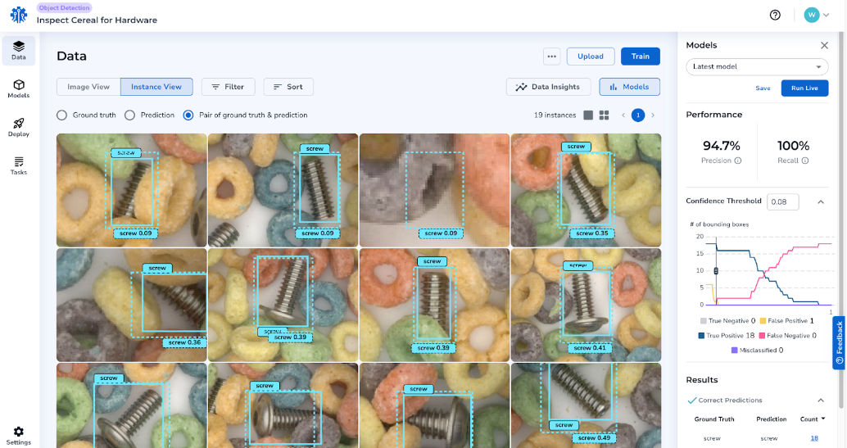Open the user avatar W menu
Viewport: 847px width, 448px height.
coord(811,15)
